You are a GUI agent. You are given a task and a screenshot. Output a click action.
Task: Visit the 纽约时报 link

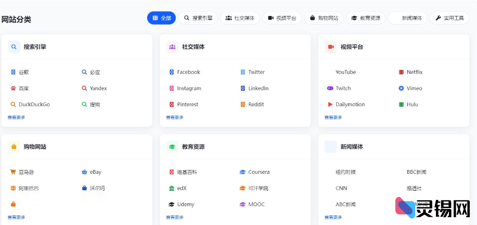click(346, 172)
